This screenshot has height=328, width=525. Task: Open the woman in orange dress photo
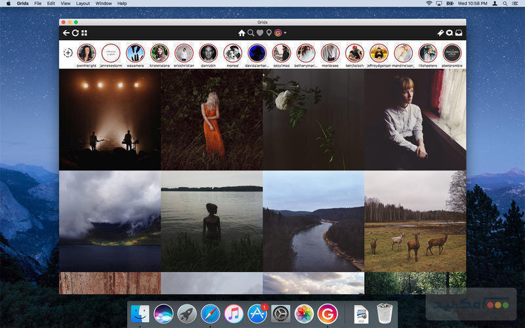pos(211,120)
